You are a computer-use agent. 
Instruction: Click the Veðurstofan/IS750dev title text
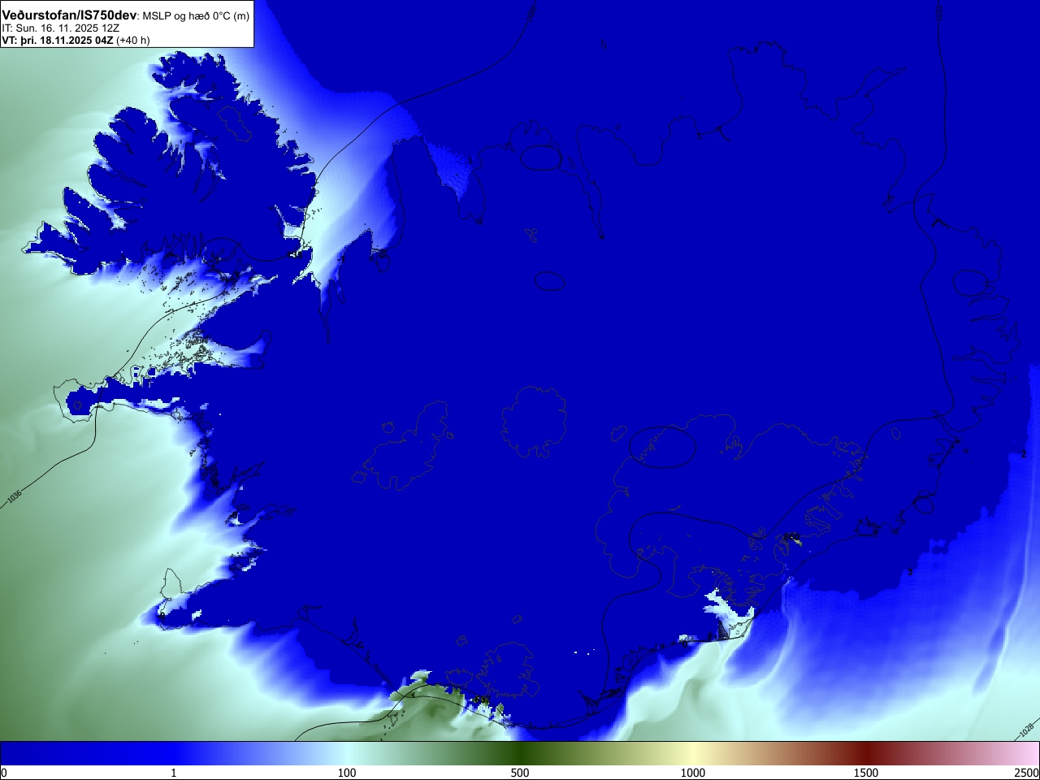70,15
